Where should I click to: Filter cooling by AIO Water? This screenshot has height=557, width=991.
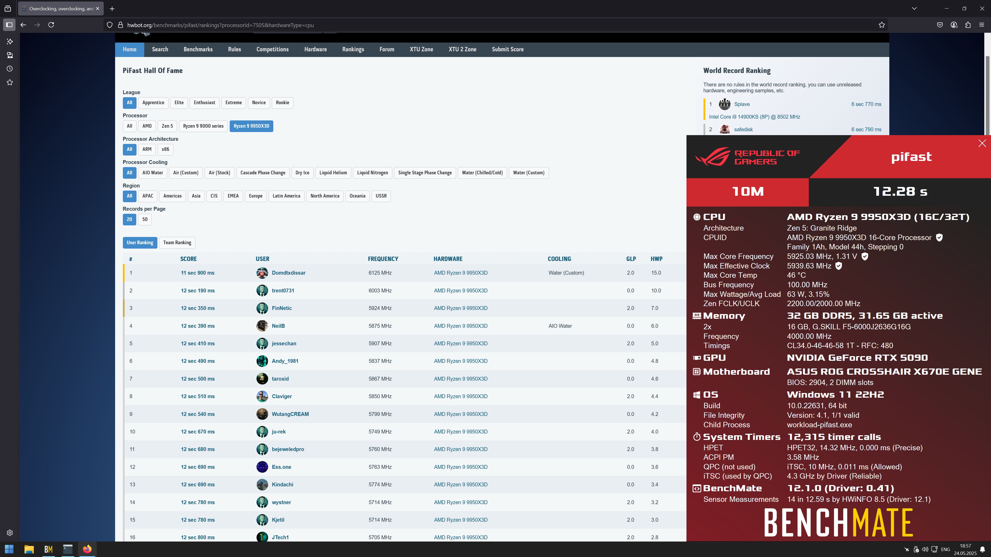click(x=153, y=173)
